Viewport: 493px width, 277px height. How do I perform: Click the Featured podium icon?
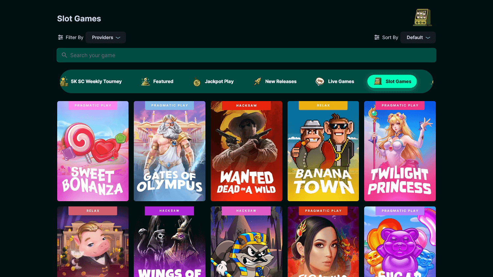146,81
